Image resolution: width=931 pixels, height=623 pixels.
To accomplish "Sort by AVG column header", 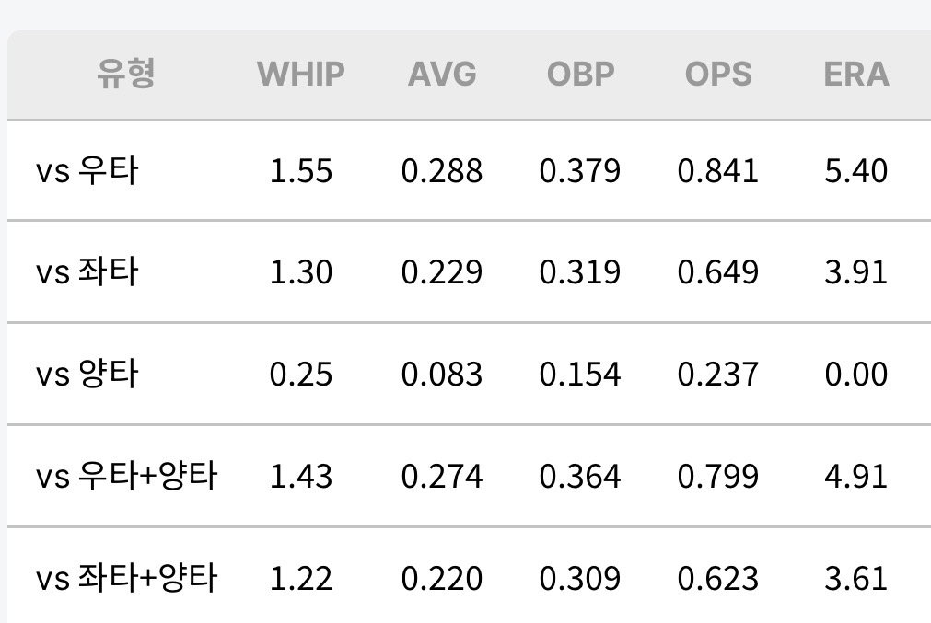I will (x=442, y=75).
